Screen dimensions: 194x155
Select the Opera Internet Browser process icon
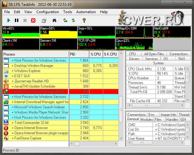pos(6,128)
